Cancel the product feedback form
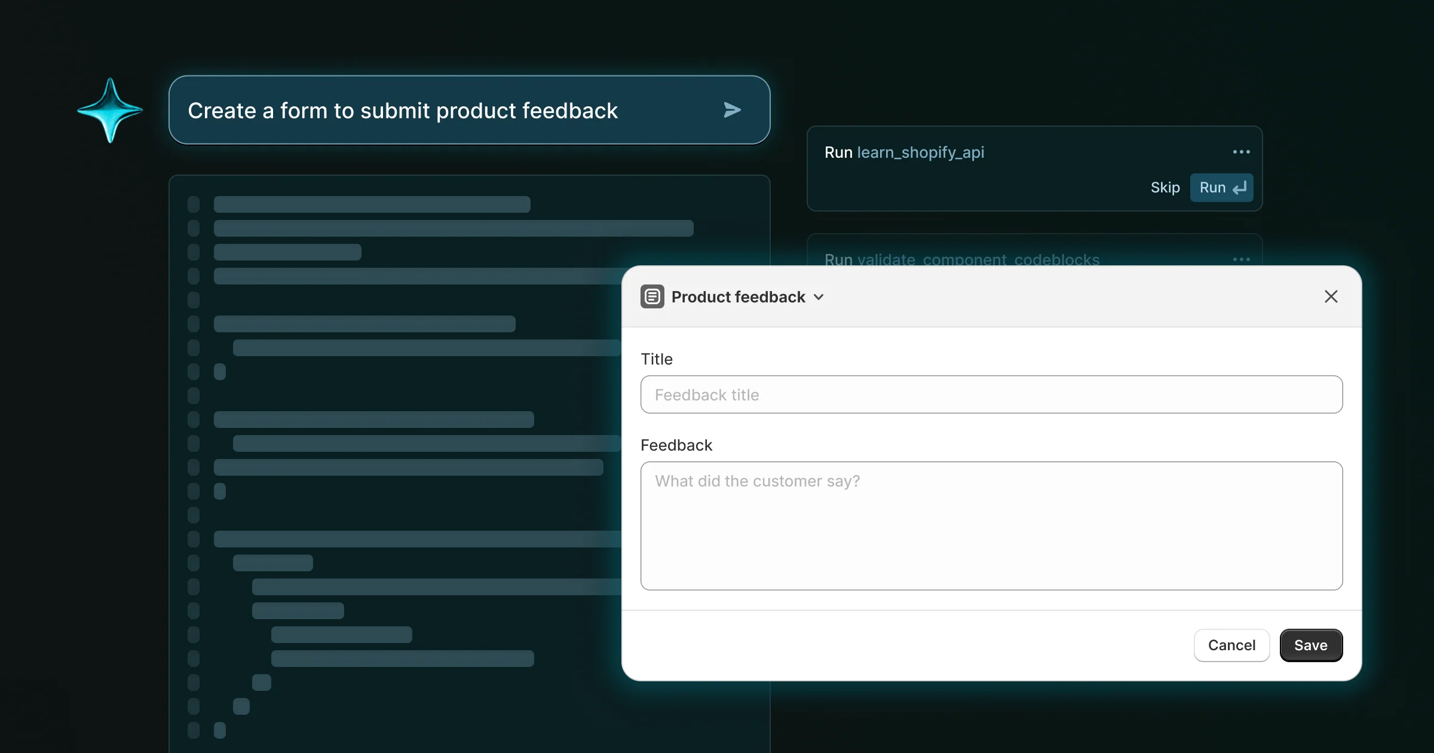Screen dimensions: 1434x753 click(x=1231, y=645)
